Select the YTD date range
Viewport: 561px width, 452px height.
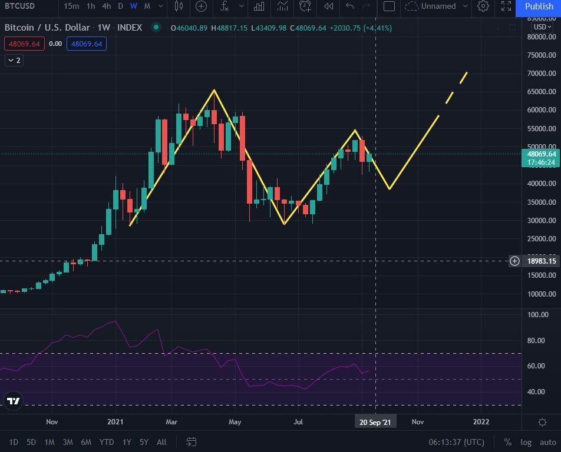tap(107, 442)
